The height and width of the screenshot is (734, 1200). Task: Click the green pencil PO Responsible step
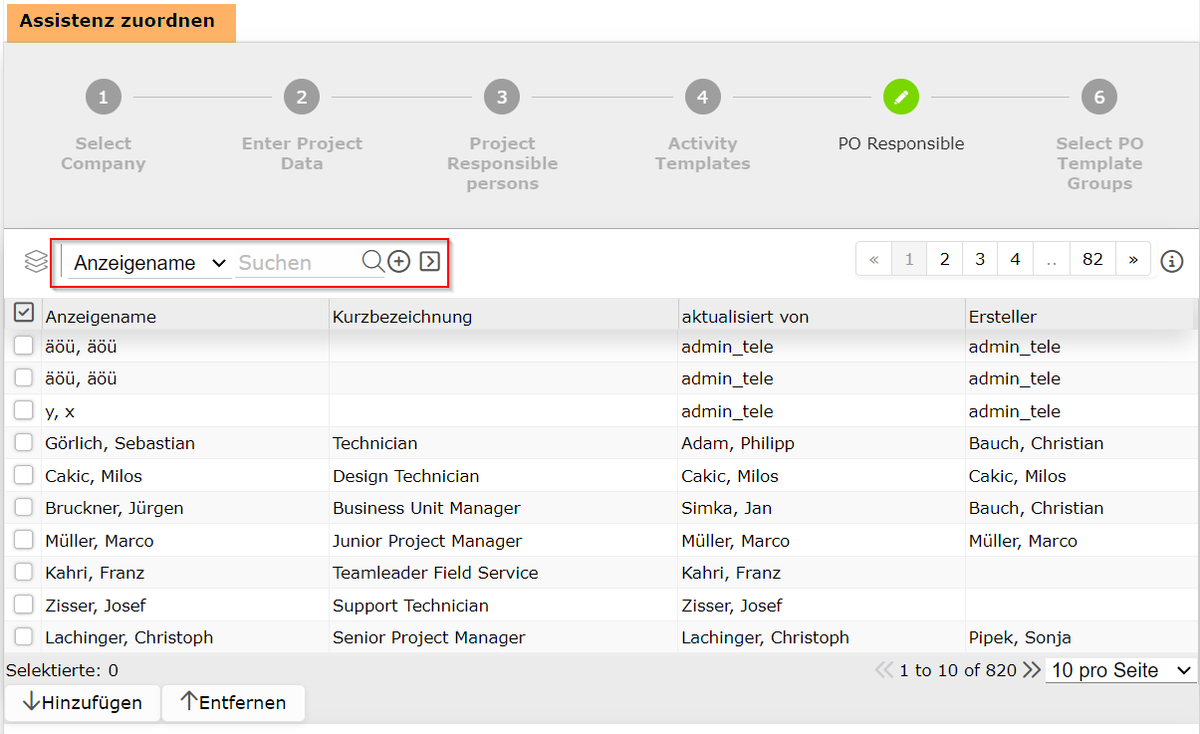901,98
